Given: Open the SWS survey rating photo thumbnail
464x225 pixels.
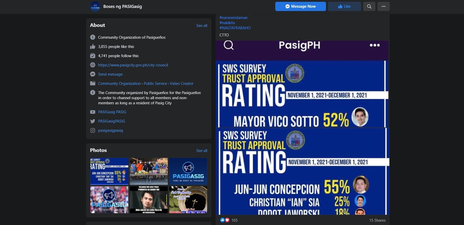Looking at the screenshot, I should click(x=109, y=171).
